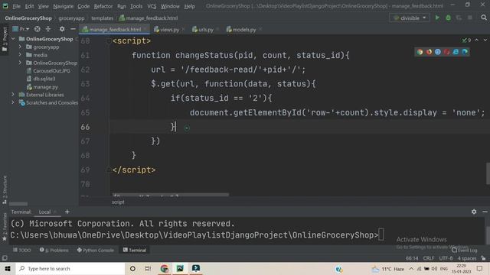Open Chrome from the taskbar
490x275 pixels.
165,268
